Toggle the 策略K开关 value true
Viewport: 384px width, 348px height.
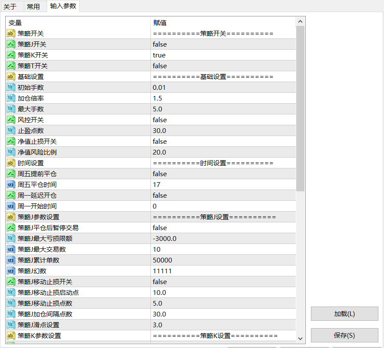pyautogui.click(x=159, y=55)
